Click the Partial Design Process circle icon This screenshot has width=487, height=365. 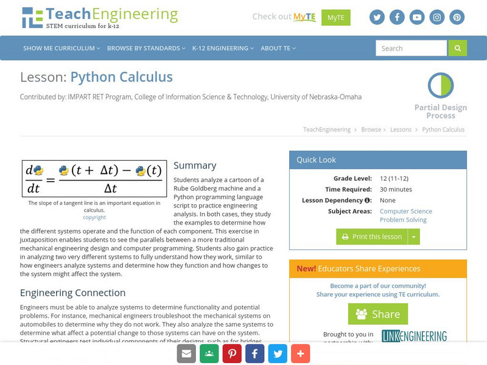pos(441,85)
